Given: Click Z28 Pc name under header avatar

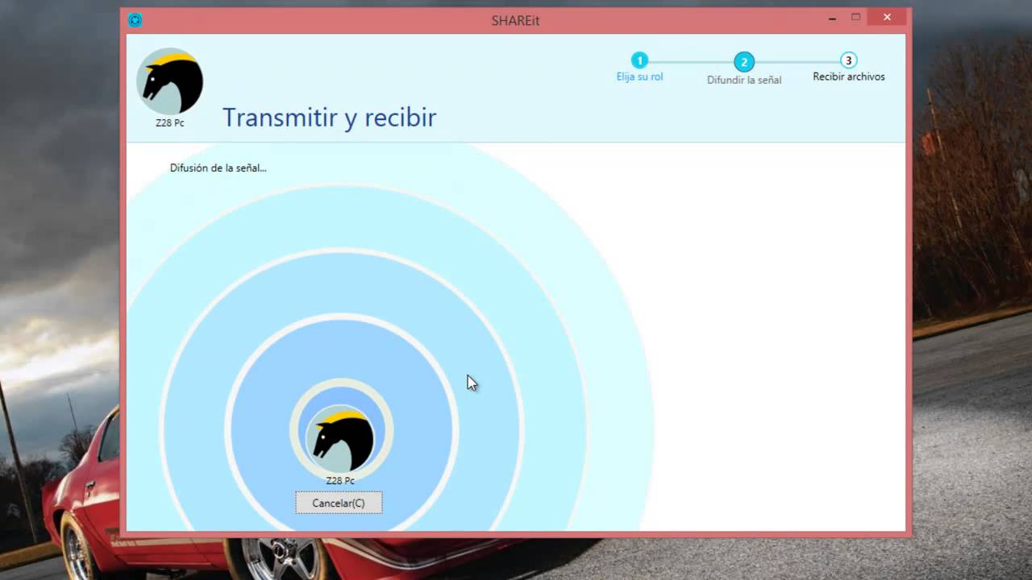Looking at the screenshot, I should click(170, 123).
